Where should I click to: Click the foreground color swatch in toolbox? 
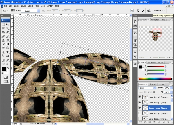[x=4, y=69]
